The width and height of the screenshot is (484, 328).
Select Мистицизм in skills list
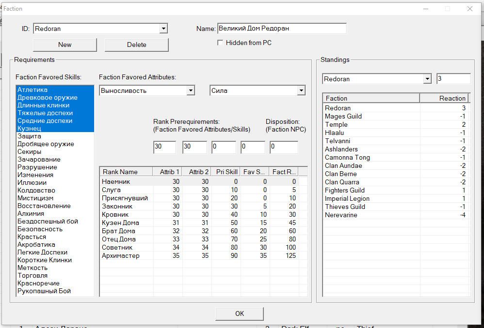tap(55, 198)
